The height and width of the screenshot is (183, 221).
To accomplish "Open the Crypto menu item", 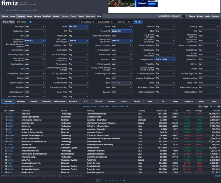I will 81,16.
